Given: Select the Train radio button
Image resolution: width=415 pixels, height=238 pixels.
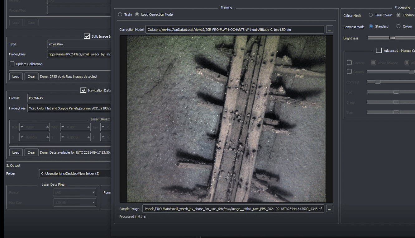Looking at the screenshot, I should coord(120,14).
